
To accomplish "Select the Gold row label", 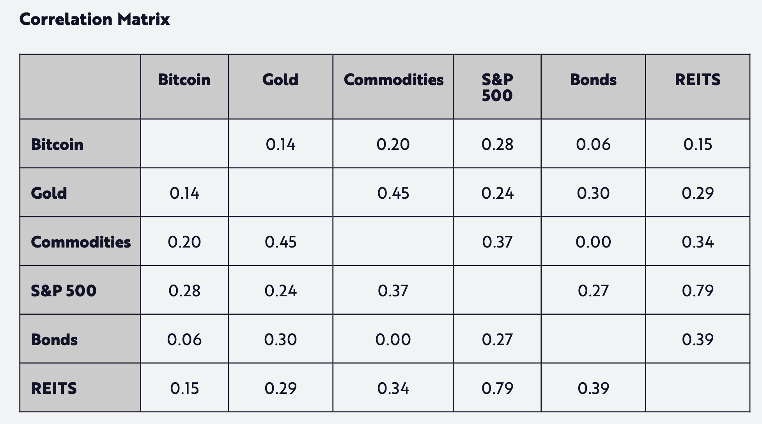I will pos(49,193).
